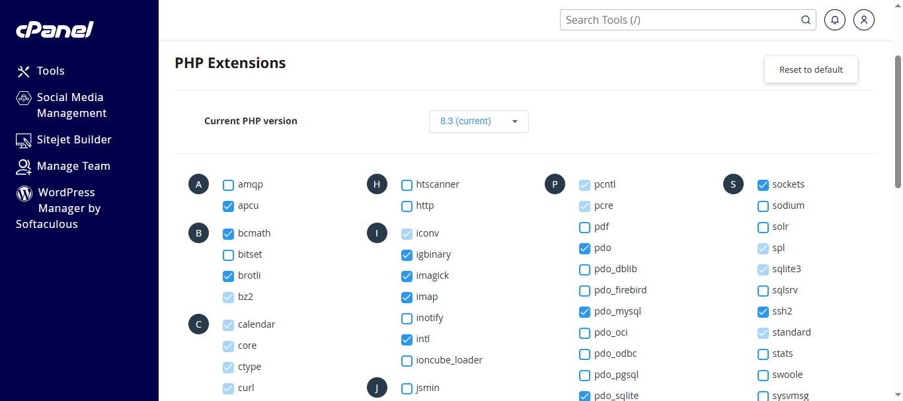Viewport: 903px width, 401px height.
Task: Enable the solr extension
Action: (x=763, y=227)
